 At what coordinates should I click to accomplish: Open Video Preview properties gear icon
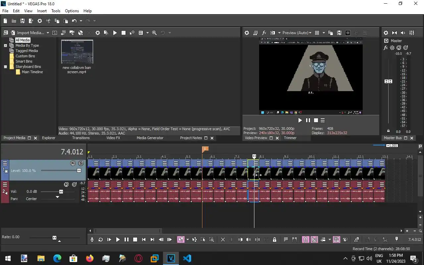coord(247,33)
